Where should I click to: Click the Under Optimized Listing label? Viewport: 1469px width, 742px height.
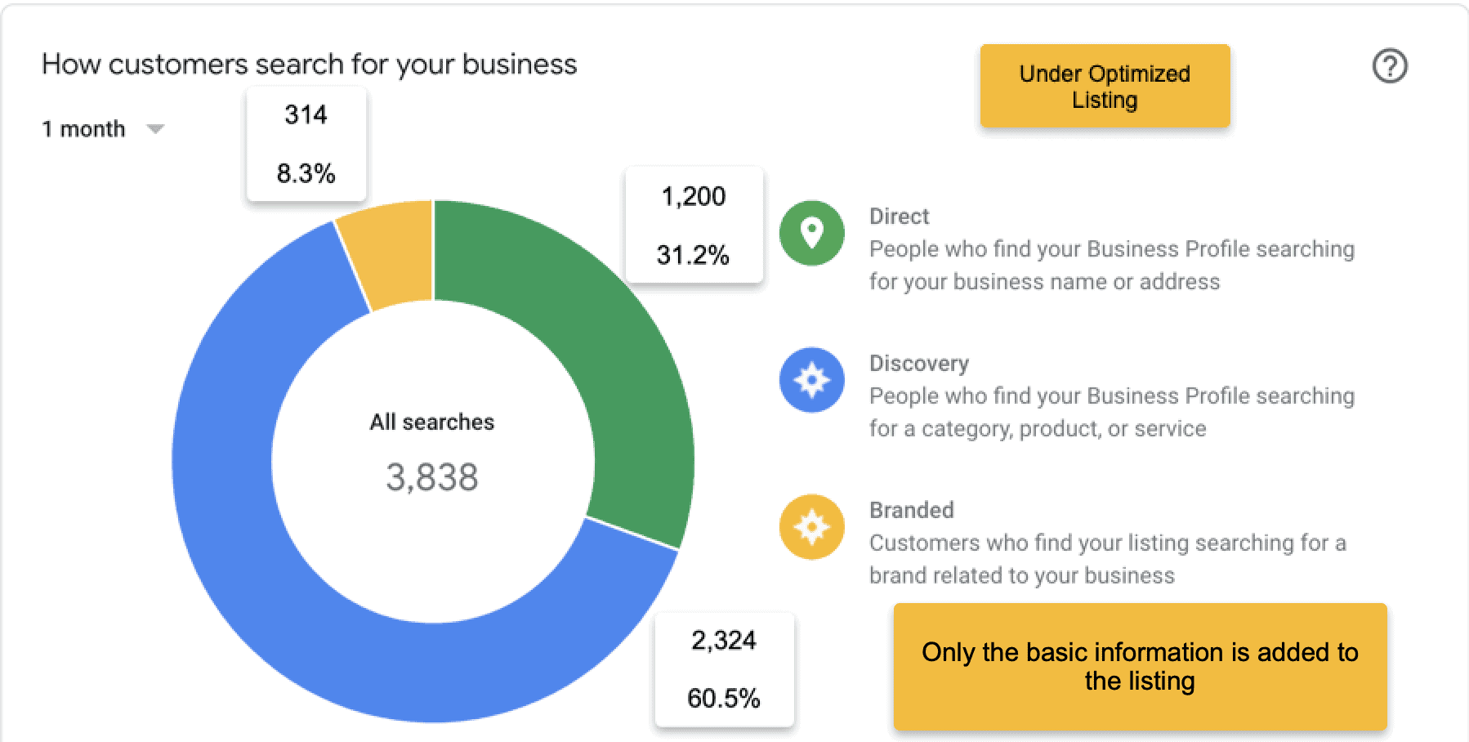pyautogui.click(x=1105, y=87)
